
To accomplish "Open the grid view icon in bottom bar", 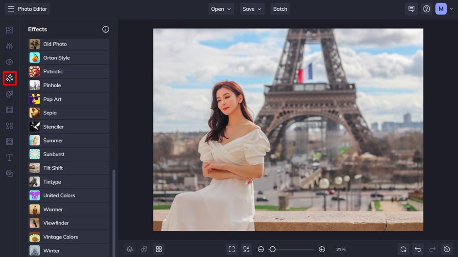I will [x=159, y=249].
